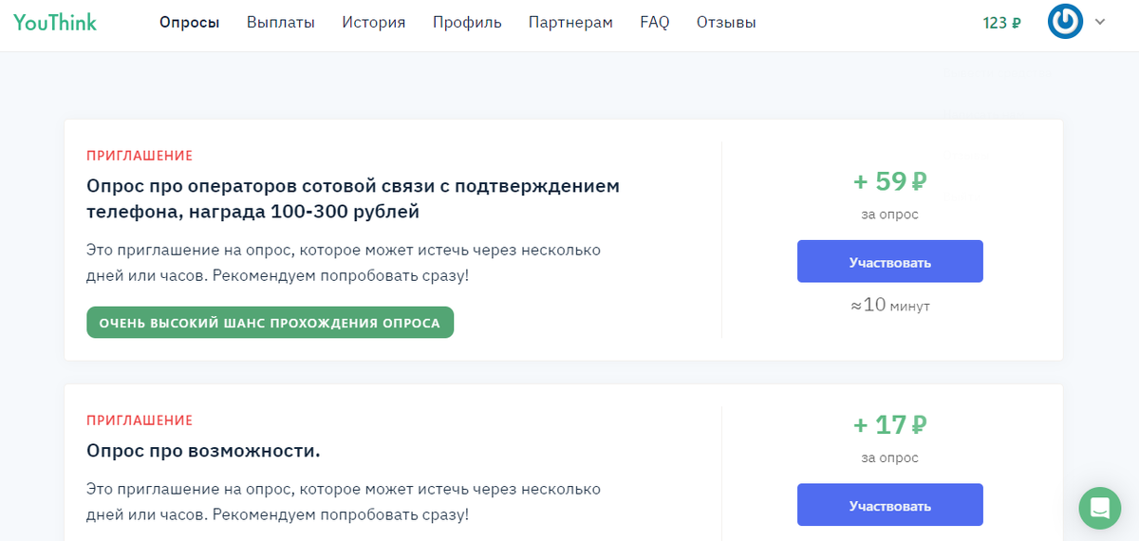This screenshot has height=541, width=1139.
Task: Click the '+ 17 ₽' reward amount
Action: [x=890, y=424]
